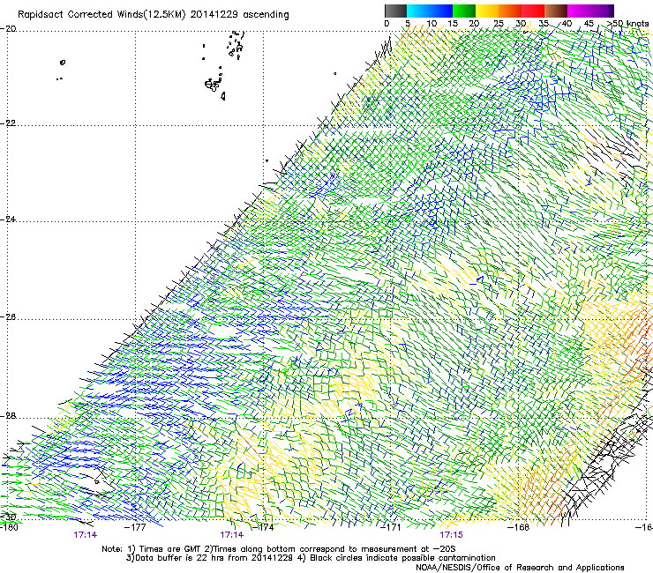This screenshot has width=653, height=573.
Task: Select the yellow 20-25 knots legend swatch
Action: pos(487,11)
